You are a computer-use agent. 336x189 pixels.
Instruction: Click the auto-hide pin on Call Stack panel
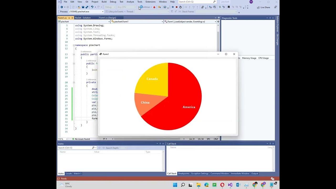tap(270, 144)
